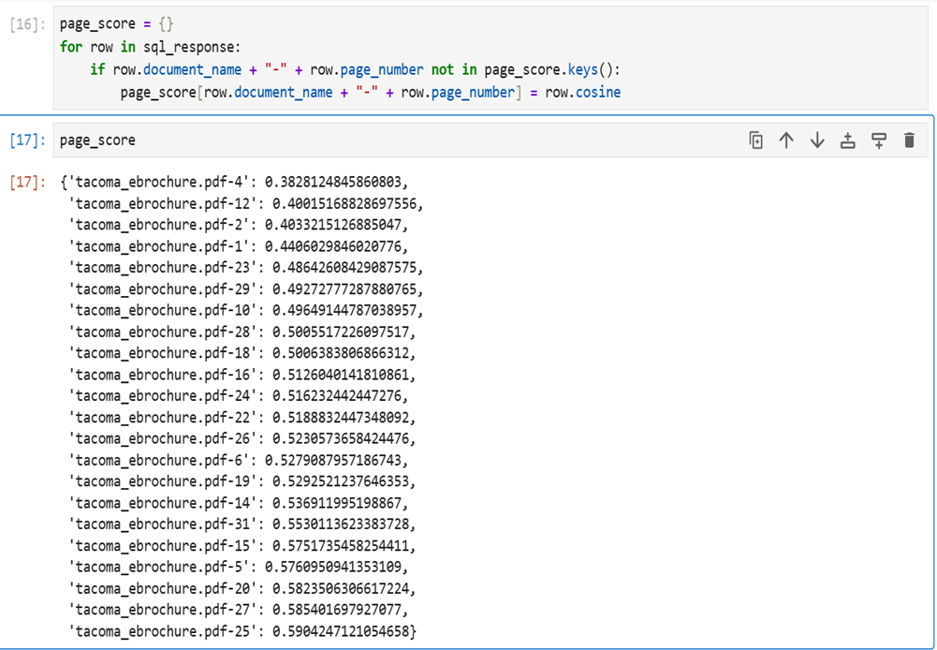Click the 'tacoma_ebrochure.pdf-25' last output line

243,632
